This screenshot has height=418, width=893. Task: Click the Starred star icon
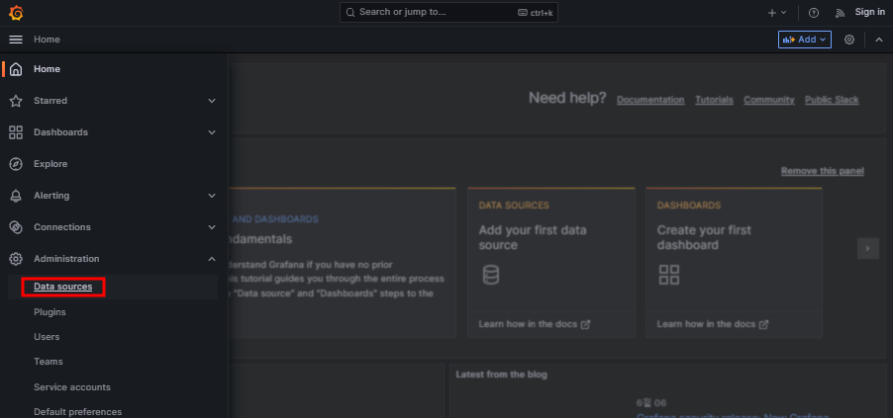16,101
